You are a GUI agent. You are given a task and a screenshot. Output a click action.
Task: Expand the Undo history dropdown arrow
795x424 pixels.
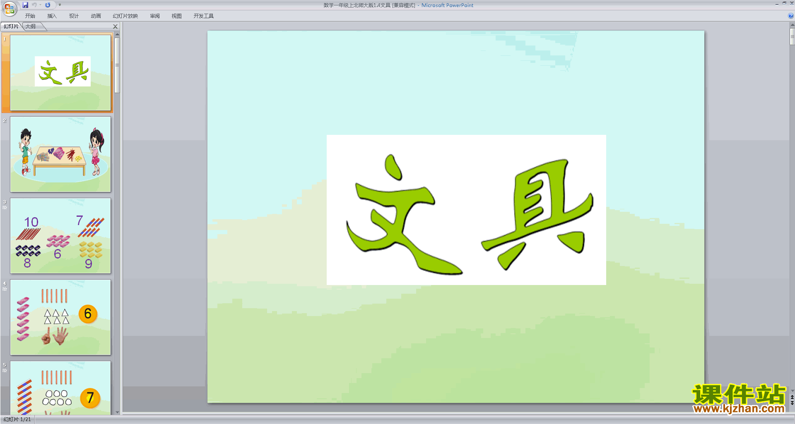tap(41, 5)
